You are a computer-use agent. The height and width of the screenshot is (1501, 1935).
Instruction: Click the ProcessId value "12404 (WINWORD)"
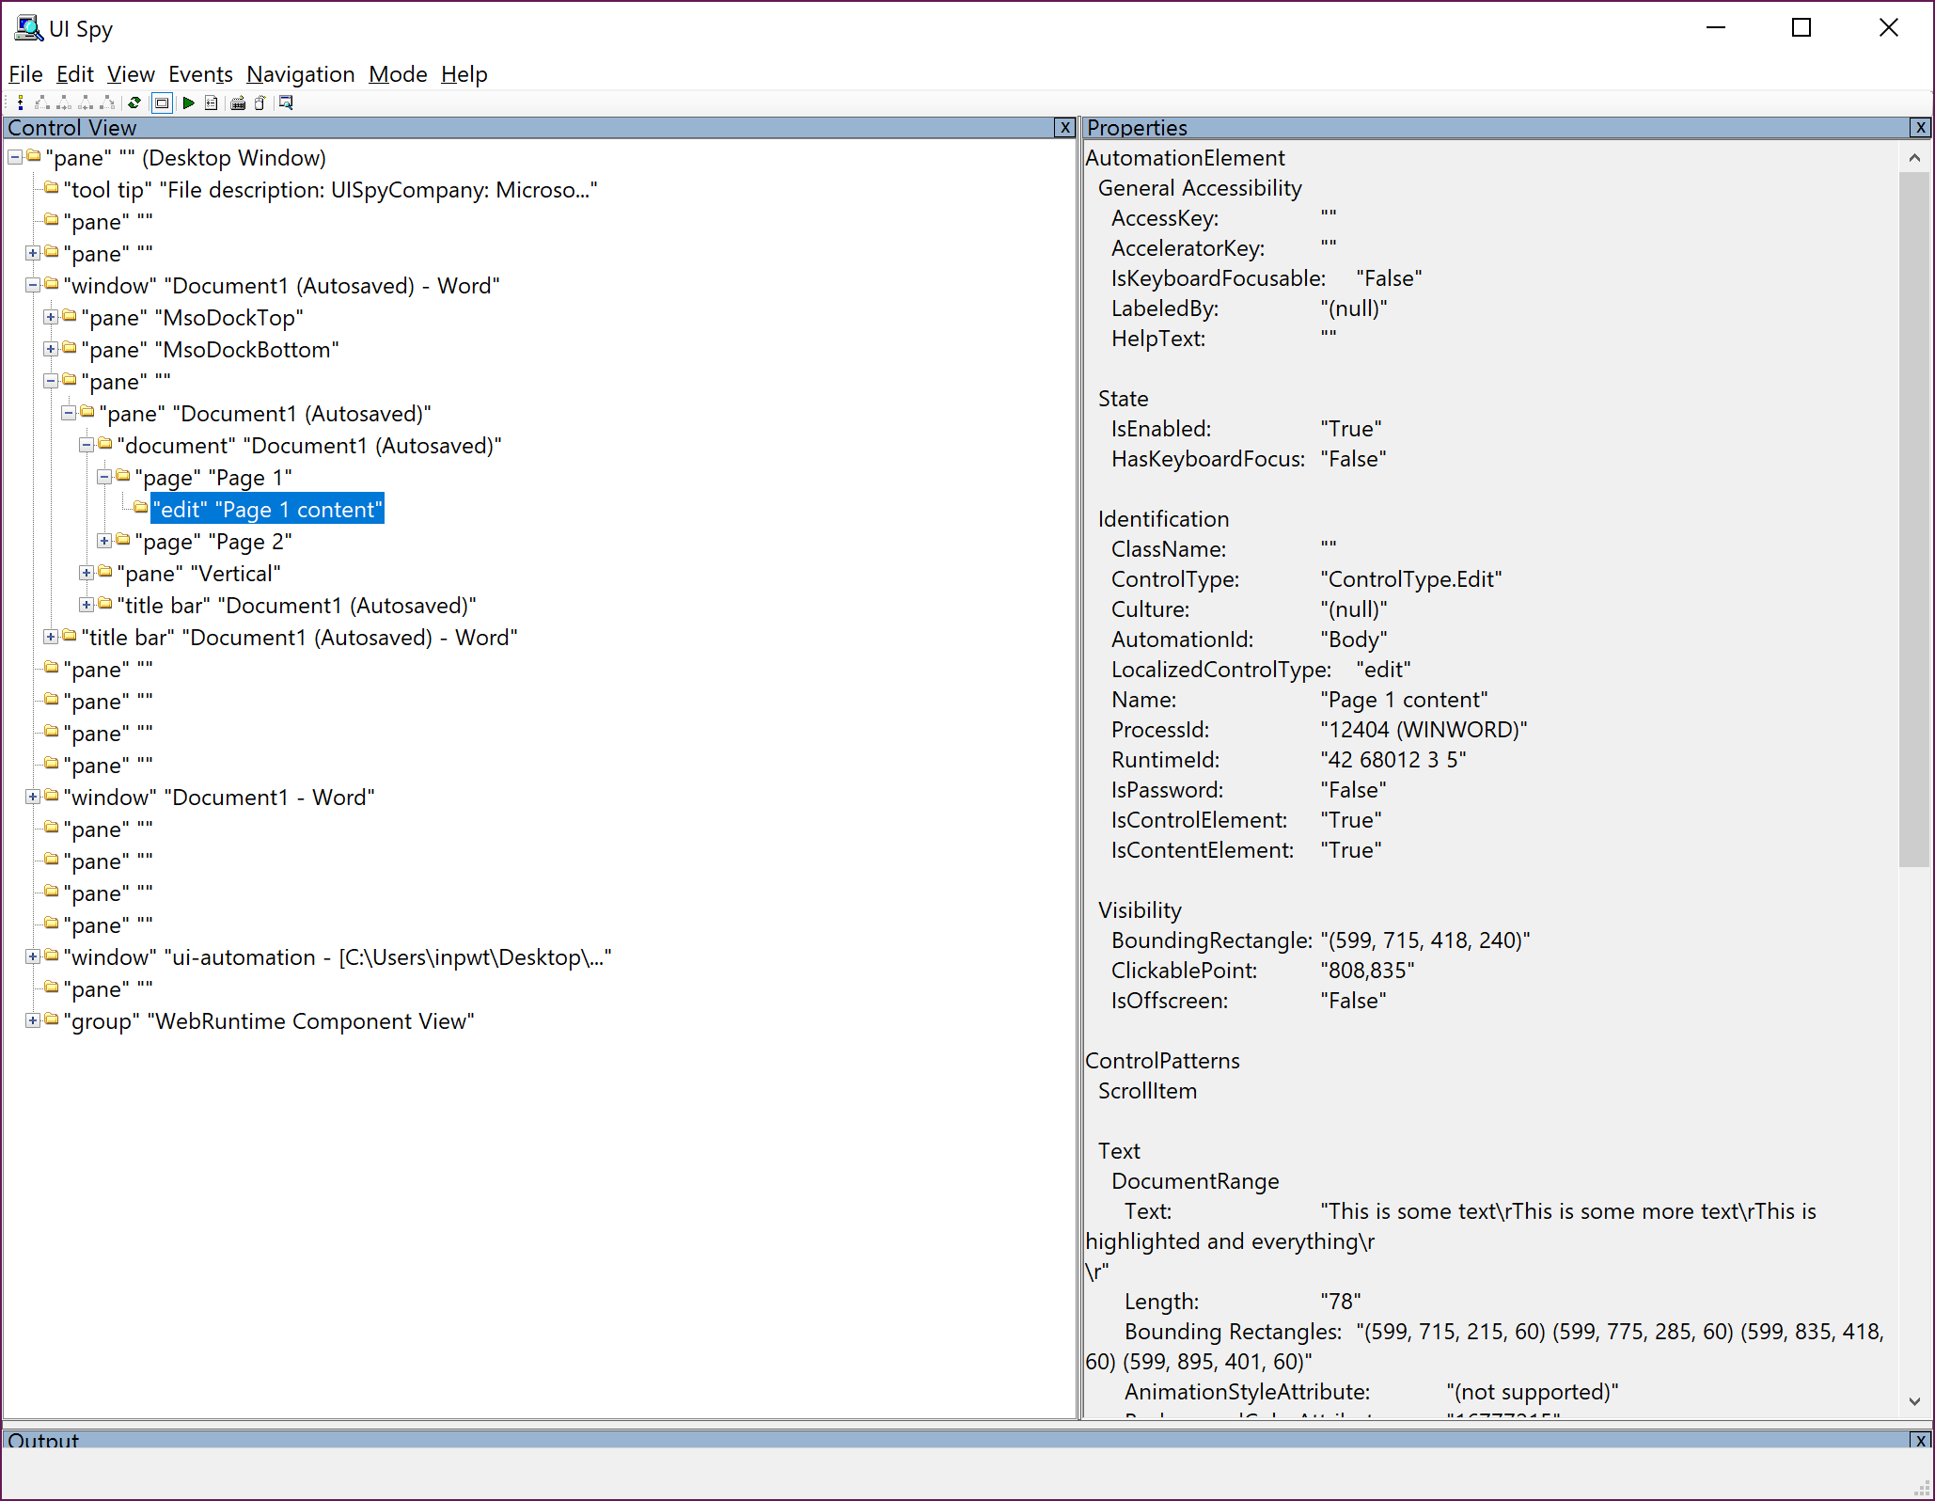pos(1424,730)
